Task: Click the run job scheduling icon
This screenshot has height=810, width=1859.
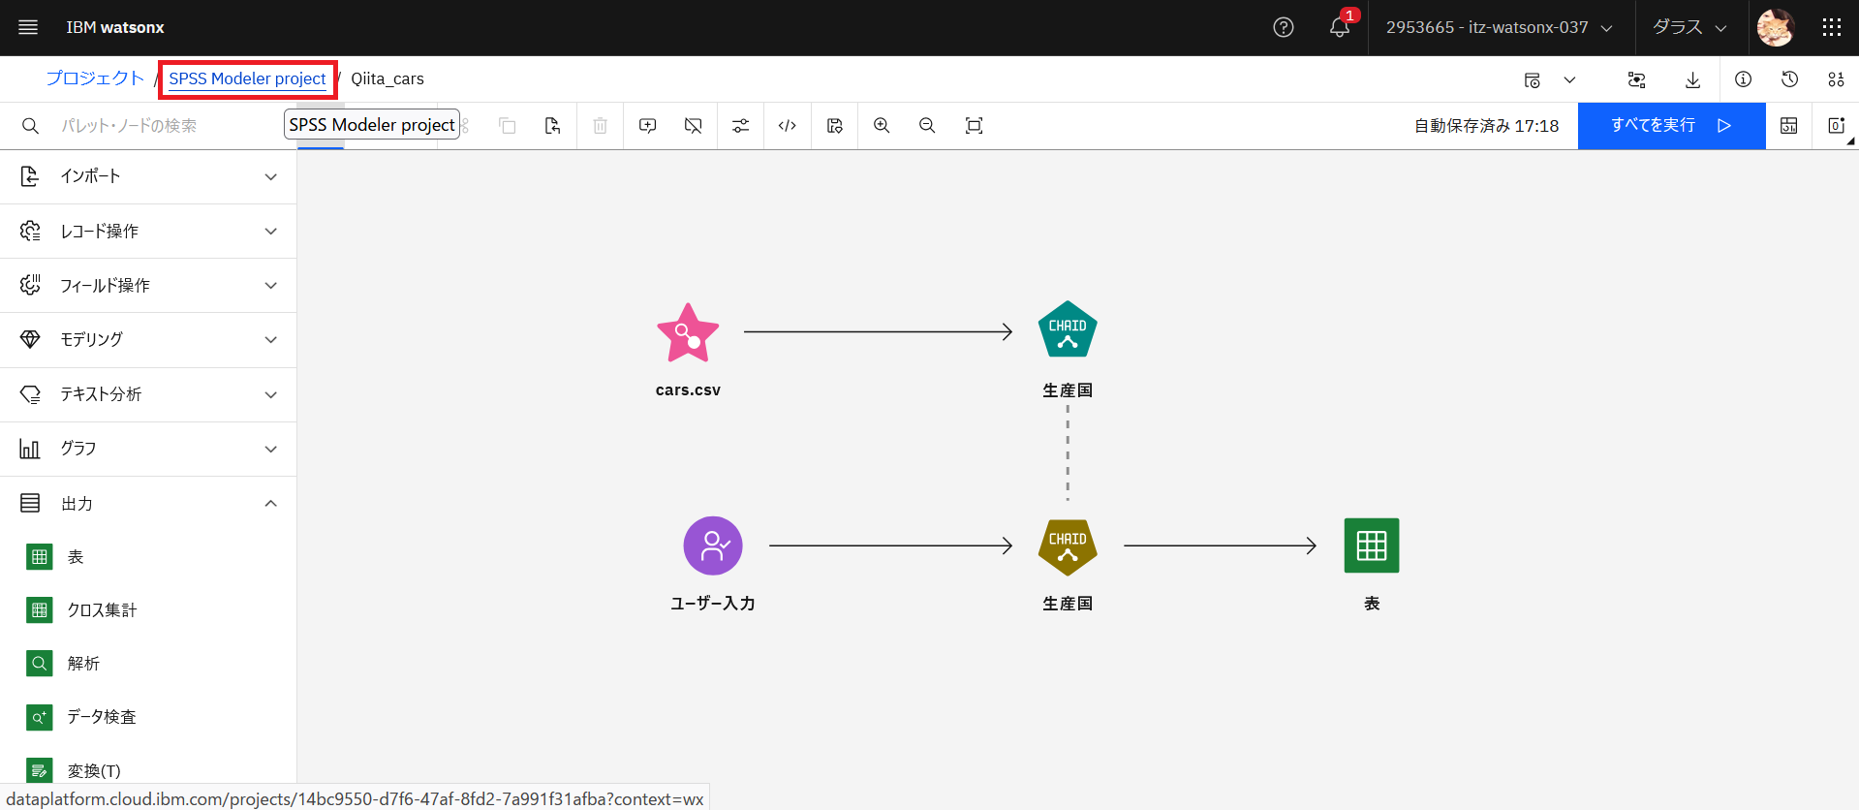Action: (1532, 79)
